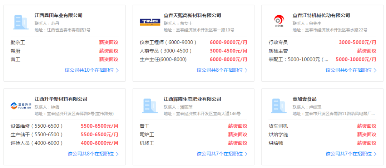Open 巡检人员（4000-6000）job posting
Image resolution: width=386 pixels, height=168 pixels.
pyautogui.click(x=37, y=143)
